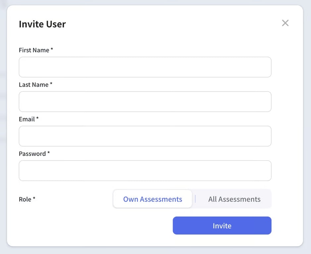
Task: Click the divider between the role options
Action: click(195, 199)
